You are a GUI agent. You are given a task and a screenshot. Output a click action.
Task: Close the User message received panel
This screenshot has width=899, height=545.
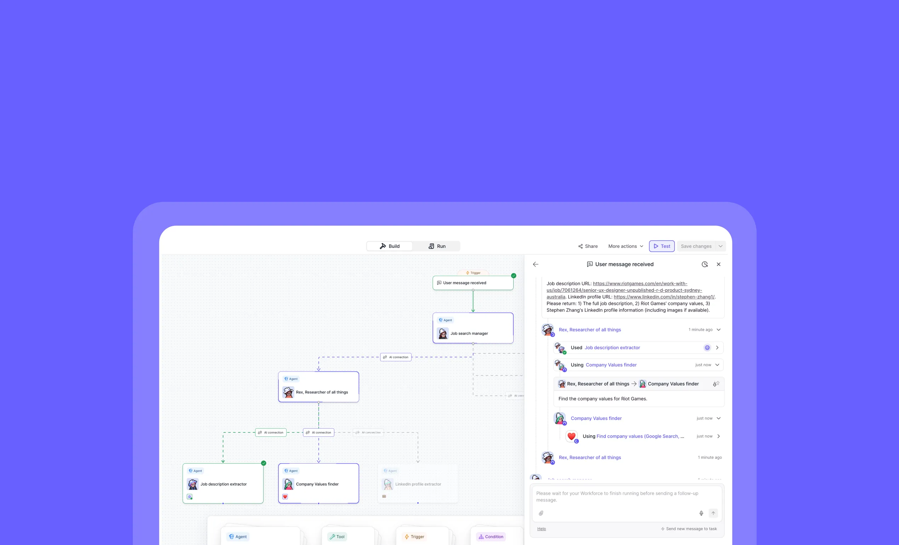(x=718, y=264)
